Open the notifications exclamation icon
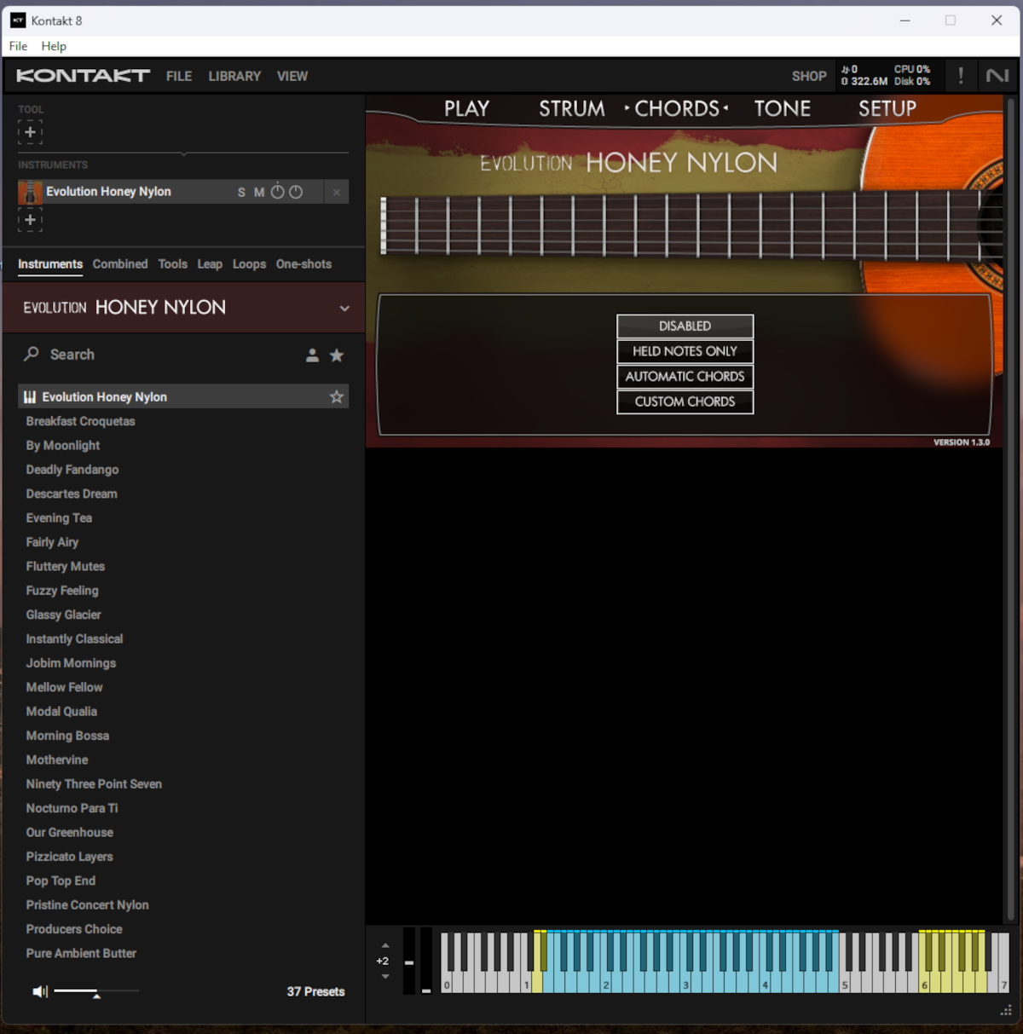 coord(961,76)
